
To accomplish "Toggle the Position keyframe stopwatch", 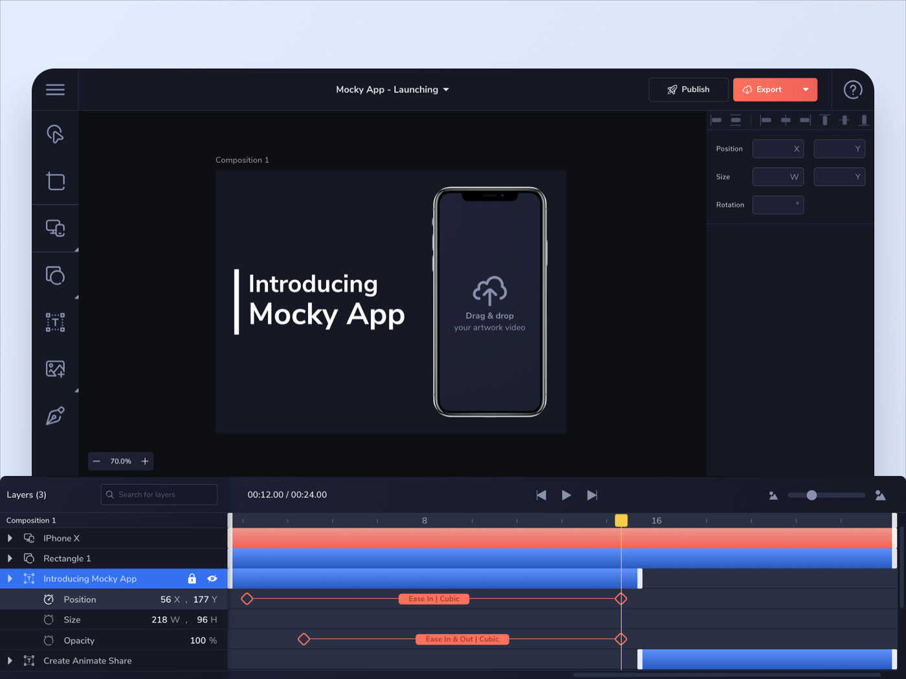I will coord(49,599).
